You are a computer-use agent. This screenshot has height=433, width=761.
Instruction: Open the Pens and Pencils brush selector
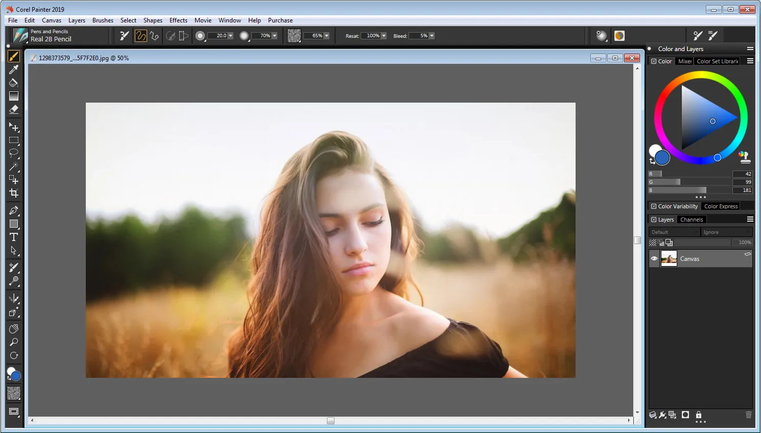coord(21,36)
